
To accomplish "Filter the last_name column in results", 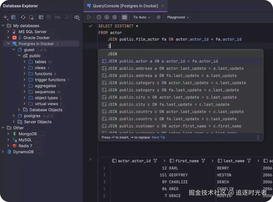I will pyautogui.click(x=249, y=161).
